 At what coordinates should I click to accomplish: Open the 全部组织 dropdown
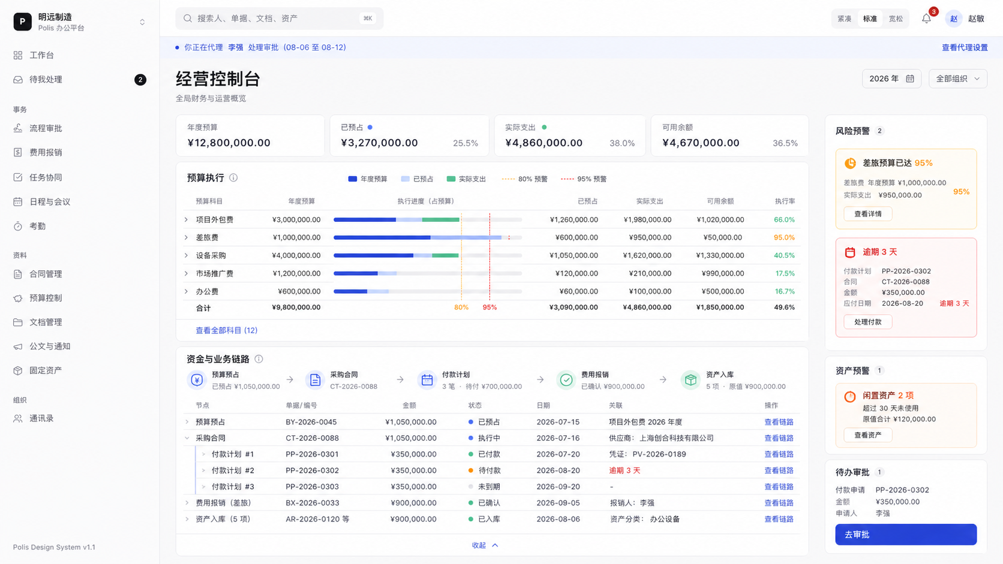pyautogui.click(x=957, y=79)
